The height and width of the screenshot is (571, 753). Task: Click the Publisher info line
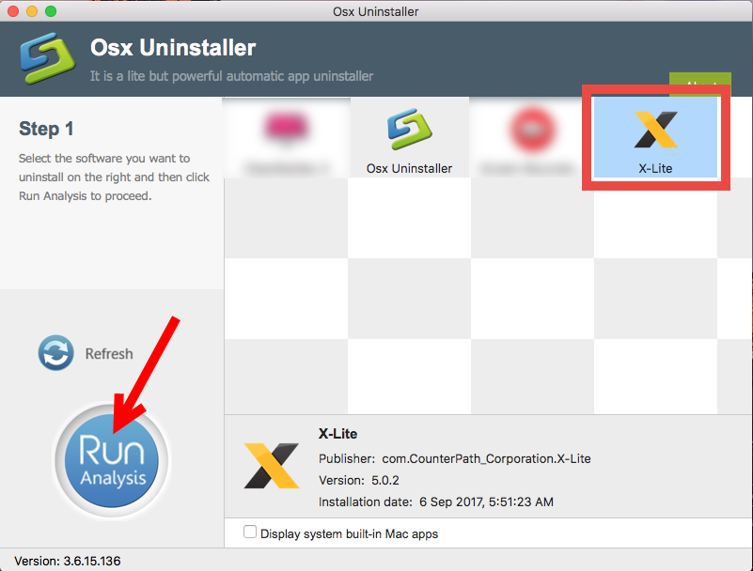point(454,458)
